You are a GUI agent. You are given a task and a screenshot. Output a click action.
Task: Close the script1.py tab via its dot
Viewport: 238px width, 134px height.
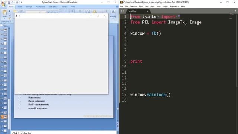(x=147, y=11)
